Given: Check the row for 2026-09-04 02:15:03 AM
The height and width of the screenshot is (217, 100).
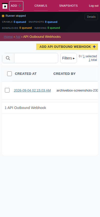Looking at the screenshot, I should point(7,90).
